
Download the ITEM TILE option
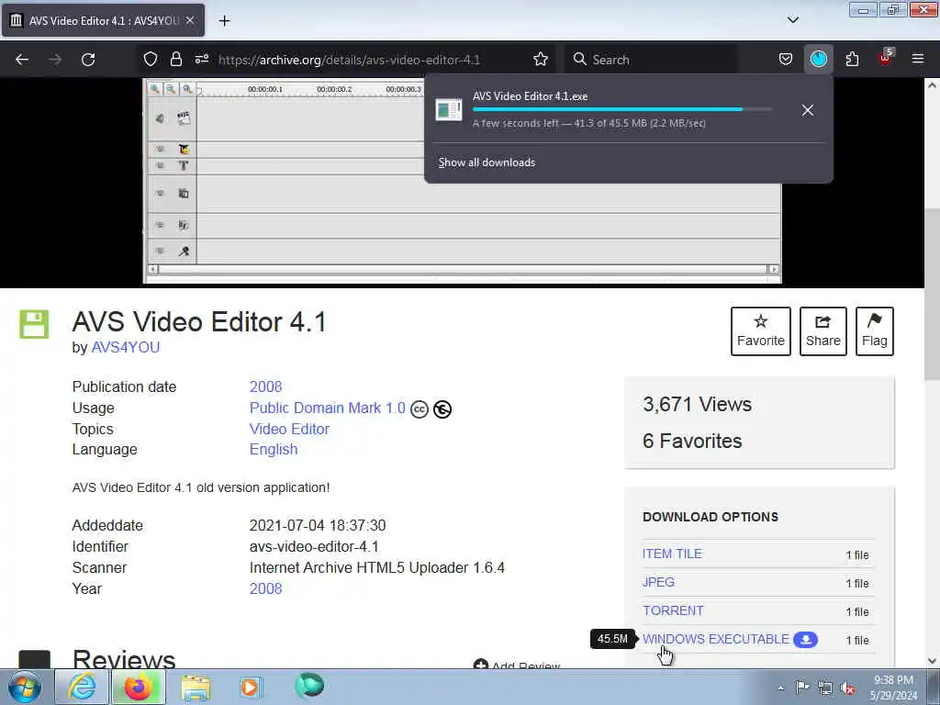pos(672,554)
